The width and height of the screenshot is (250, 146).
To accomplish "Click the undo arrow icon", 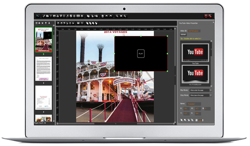I will [x=107, y=16].
